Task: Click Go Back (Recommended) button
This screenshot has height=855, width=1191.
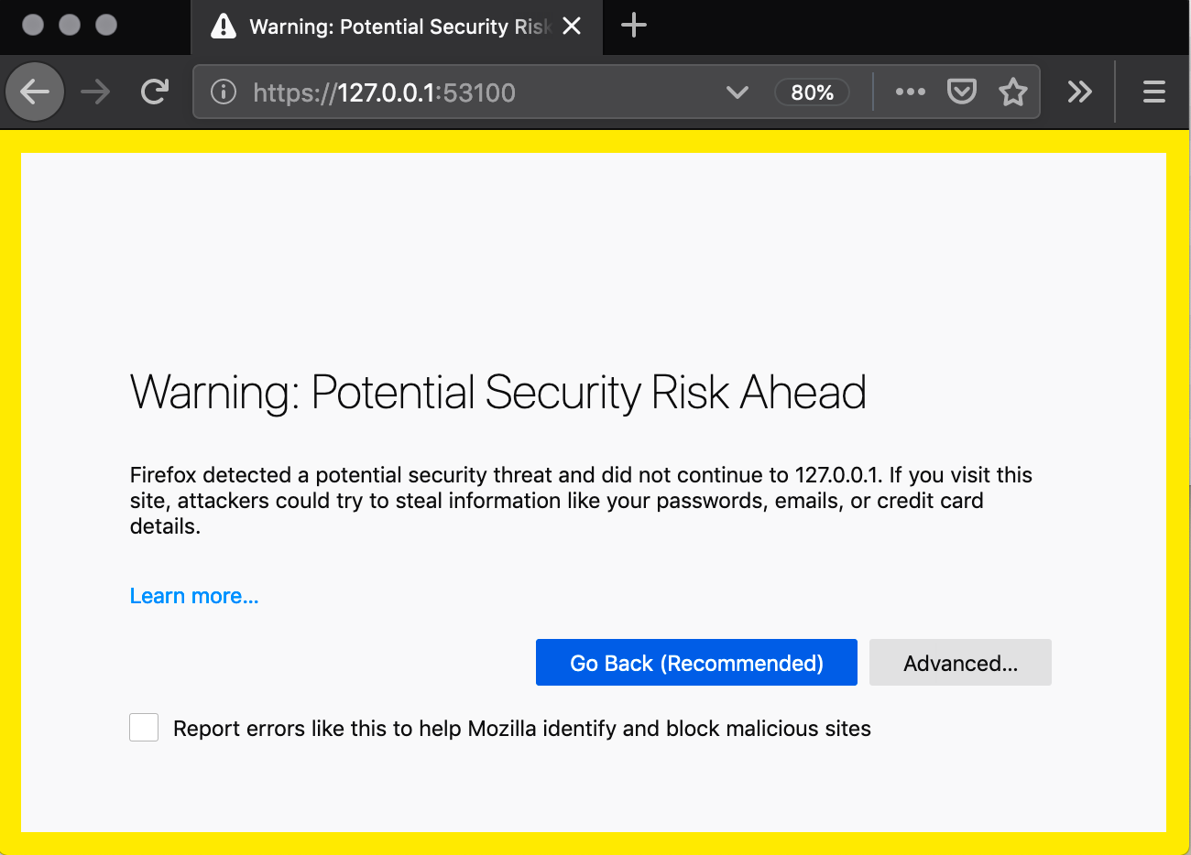Action: [696, 663]
